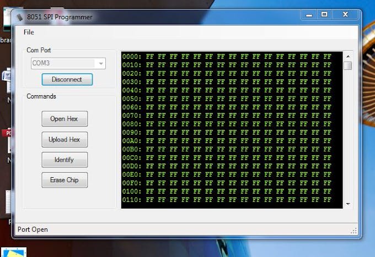Click the 00B0: address row label
The height and width of the screenshot is (257, 375).
(132, 149)
